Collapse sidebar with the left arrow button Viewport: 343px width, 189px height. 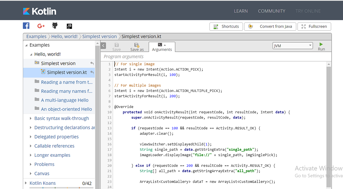[103, 46]
